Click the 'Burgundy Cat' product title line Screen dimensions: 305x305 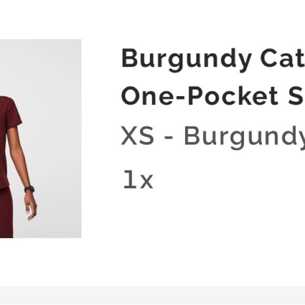pyautogui.click(x=213, y=59)
